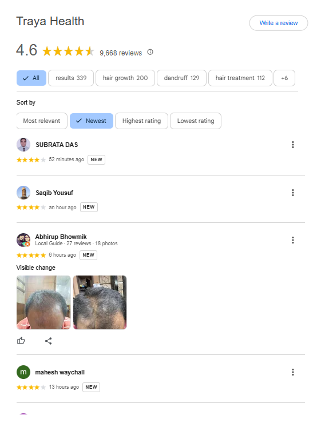This screenshot has width=325, height=423.
Task: Like Abhirup Bhowmik's review with thumbs up
Action: click(21, 341)
